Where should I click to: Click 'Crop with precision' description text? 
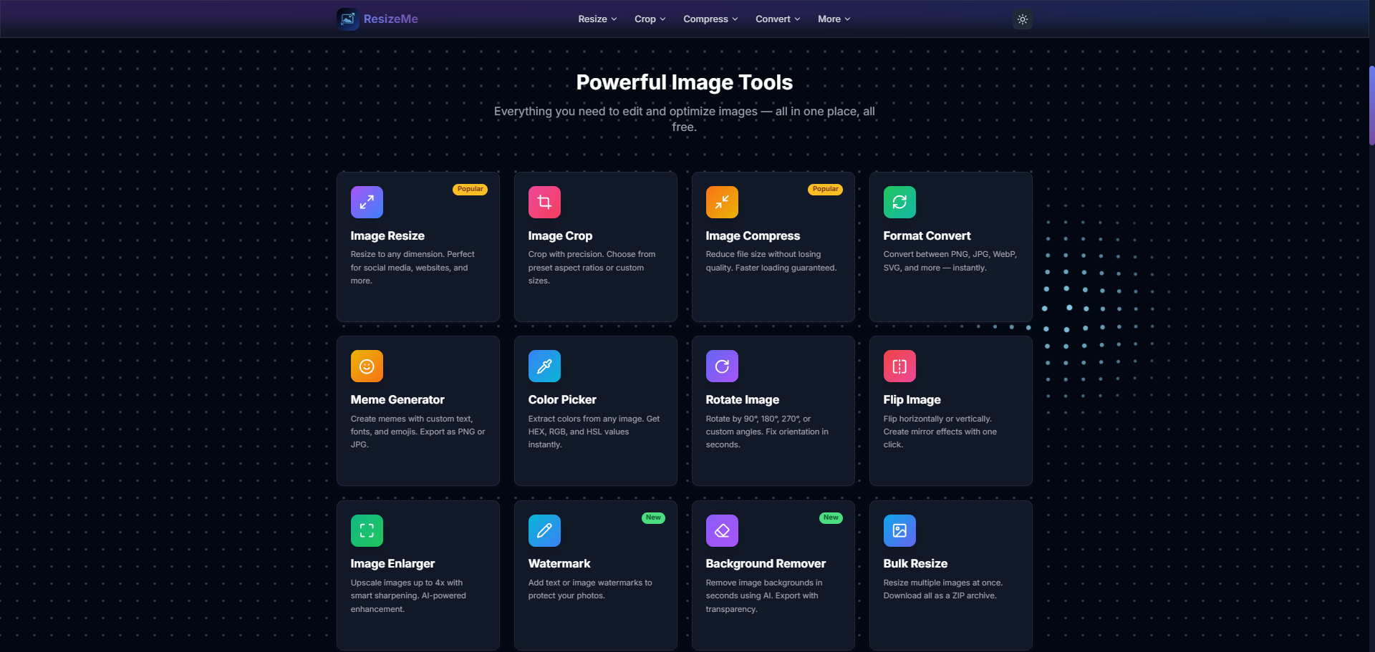pos(592,268)
